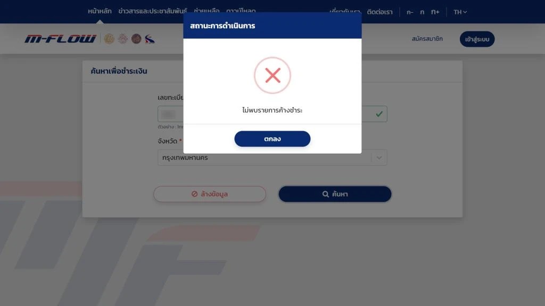Image resolution: width=545 pixels, height=306 pixels.
Task: Click the clear icon on ล้างข้อมูล button
Action: click(194, 194)
